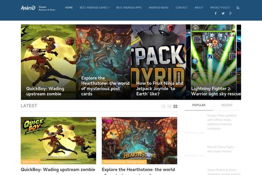This screenshot has width=262, height=175.
Task: Click the Hearthstone article thumbnail in Latest
Action: pyautogui.click(x=139, y=140)
